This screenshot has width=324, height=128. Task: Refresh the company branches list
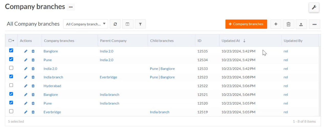click(115, 24)
